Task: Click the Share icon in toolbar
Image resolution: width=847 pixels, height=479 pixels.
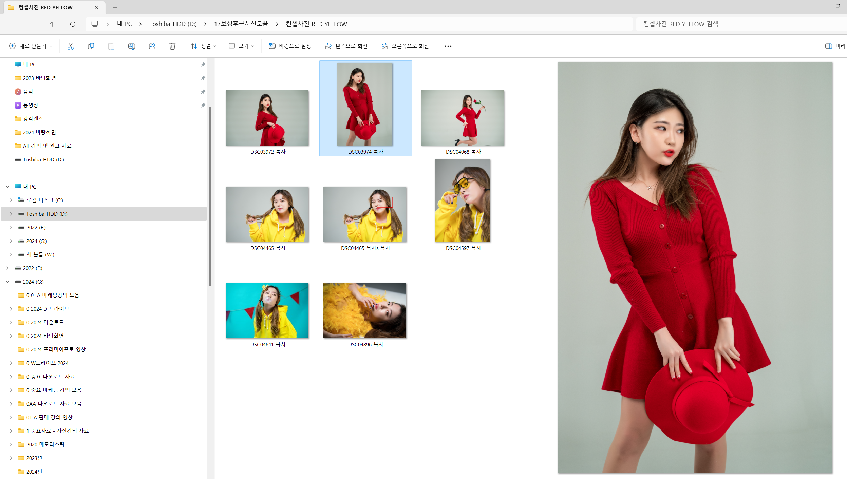Action: point(152,46)
